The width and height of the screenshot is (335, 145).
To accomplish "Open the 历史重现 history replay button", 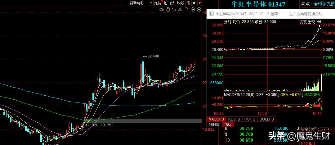I will 307,22.
